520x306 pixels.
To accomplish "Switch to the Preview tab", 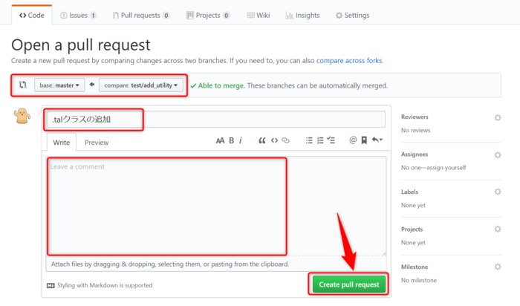I will pos(97,142).
